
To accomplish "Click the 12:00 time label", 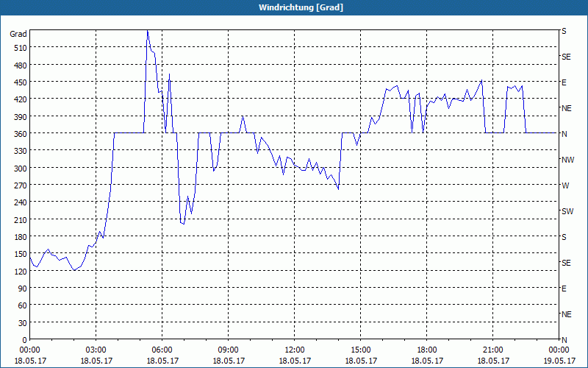I will click(295, 350).
